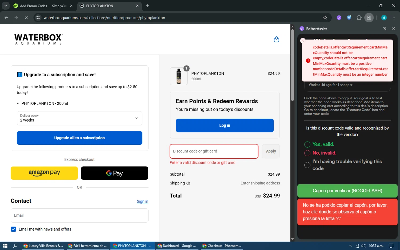Open the tab search dropdown arrow
Image resolution: width=400 pixels, height=250 pixels.
click(5, 6)
